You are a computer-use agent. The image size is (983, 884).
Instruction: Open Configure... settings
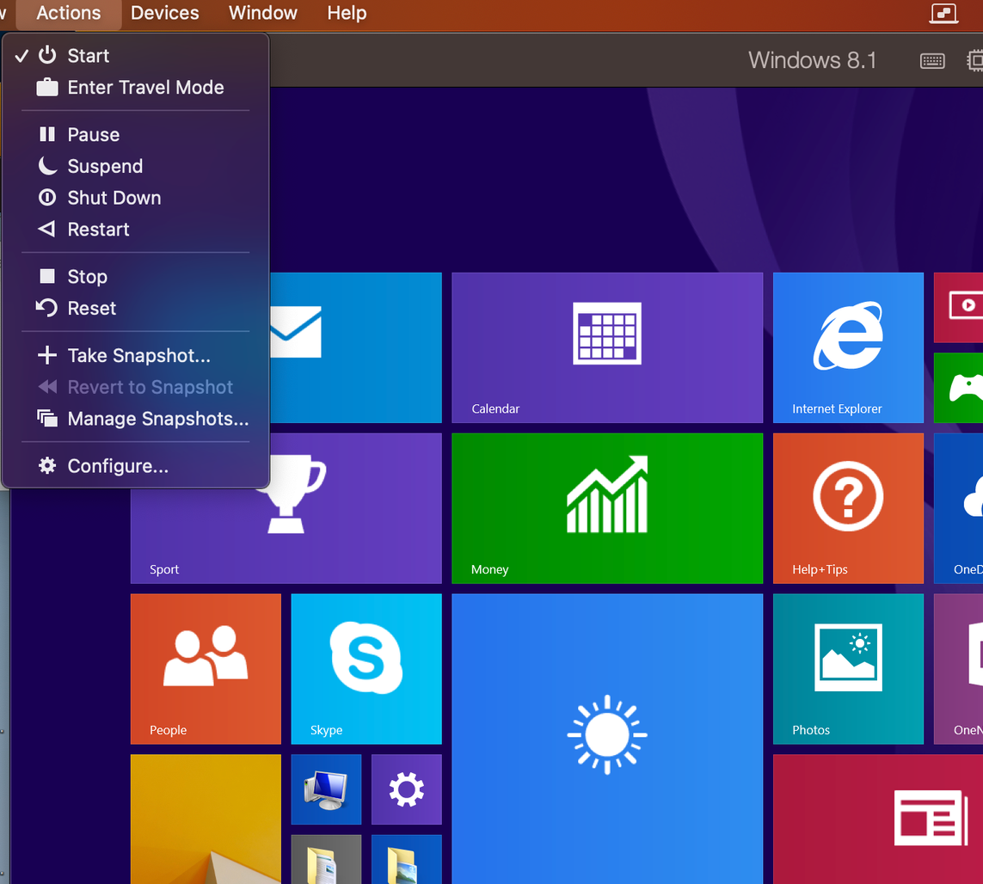[x=136, y=466]
